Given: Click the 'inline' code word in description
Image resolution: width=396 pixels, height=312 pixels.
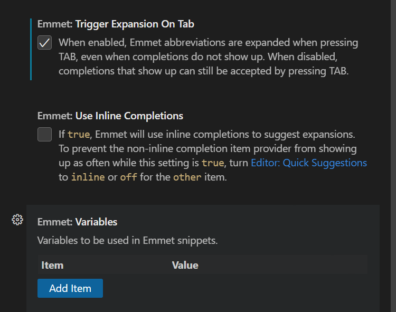Looking at the screenshot, I should pyautogui.click(x=88, y=177).
